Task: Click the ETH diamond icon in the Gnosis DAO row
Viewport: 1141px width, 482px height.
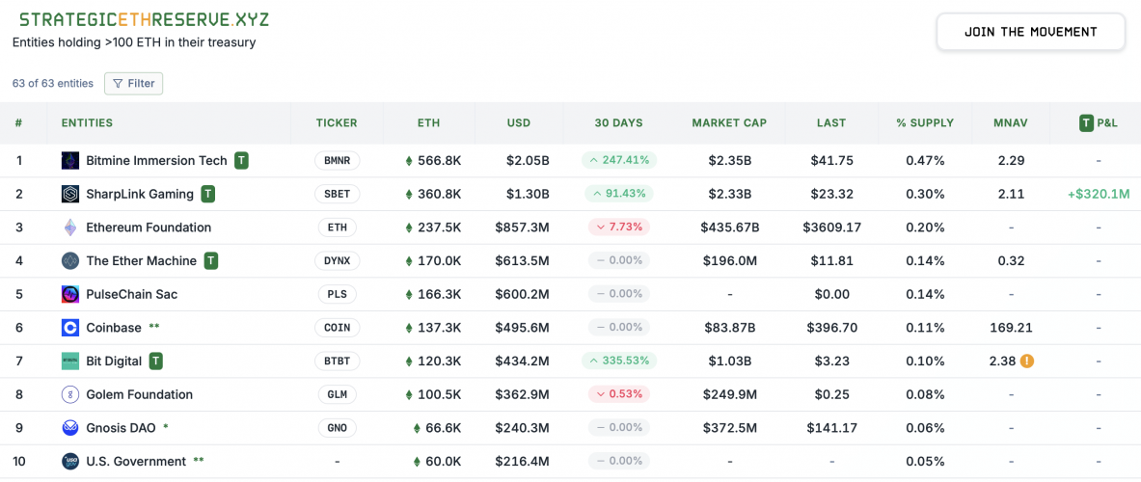Action: (417, 428)
